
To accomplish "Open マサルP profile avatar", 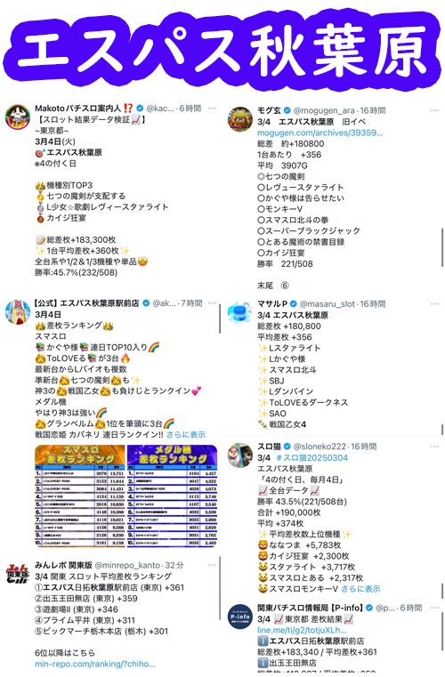I will coord(240,312).
